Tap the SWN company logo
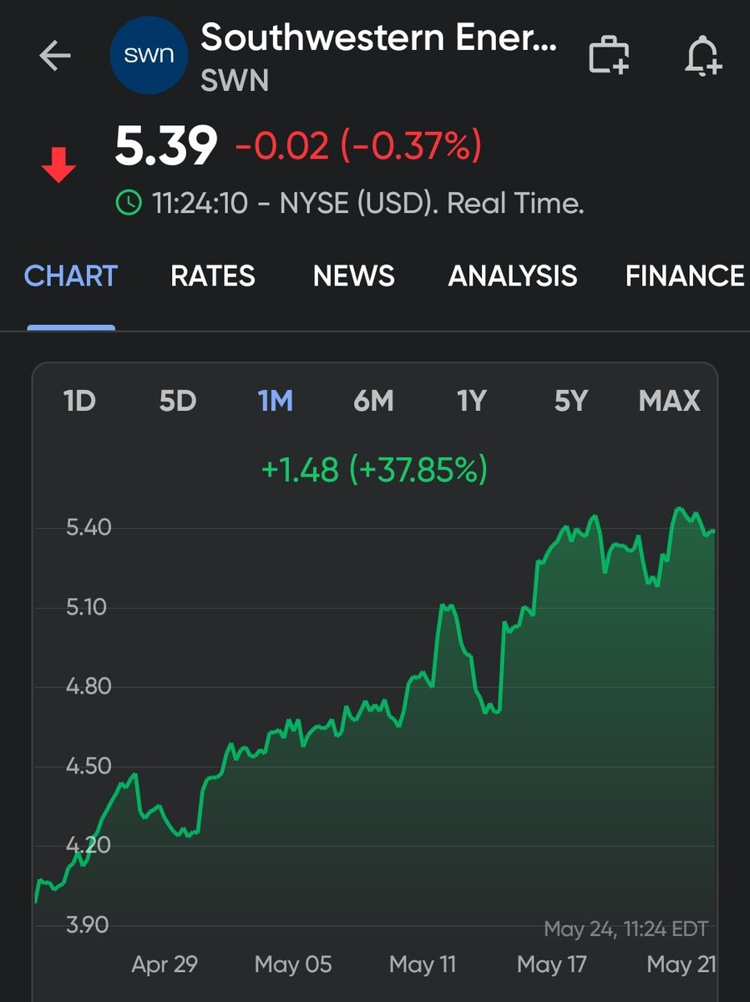The width and height of the screenshot is (750, 1002). [x=149, y=57]
